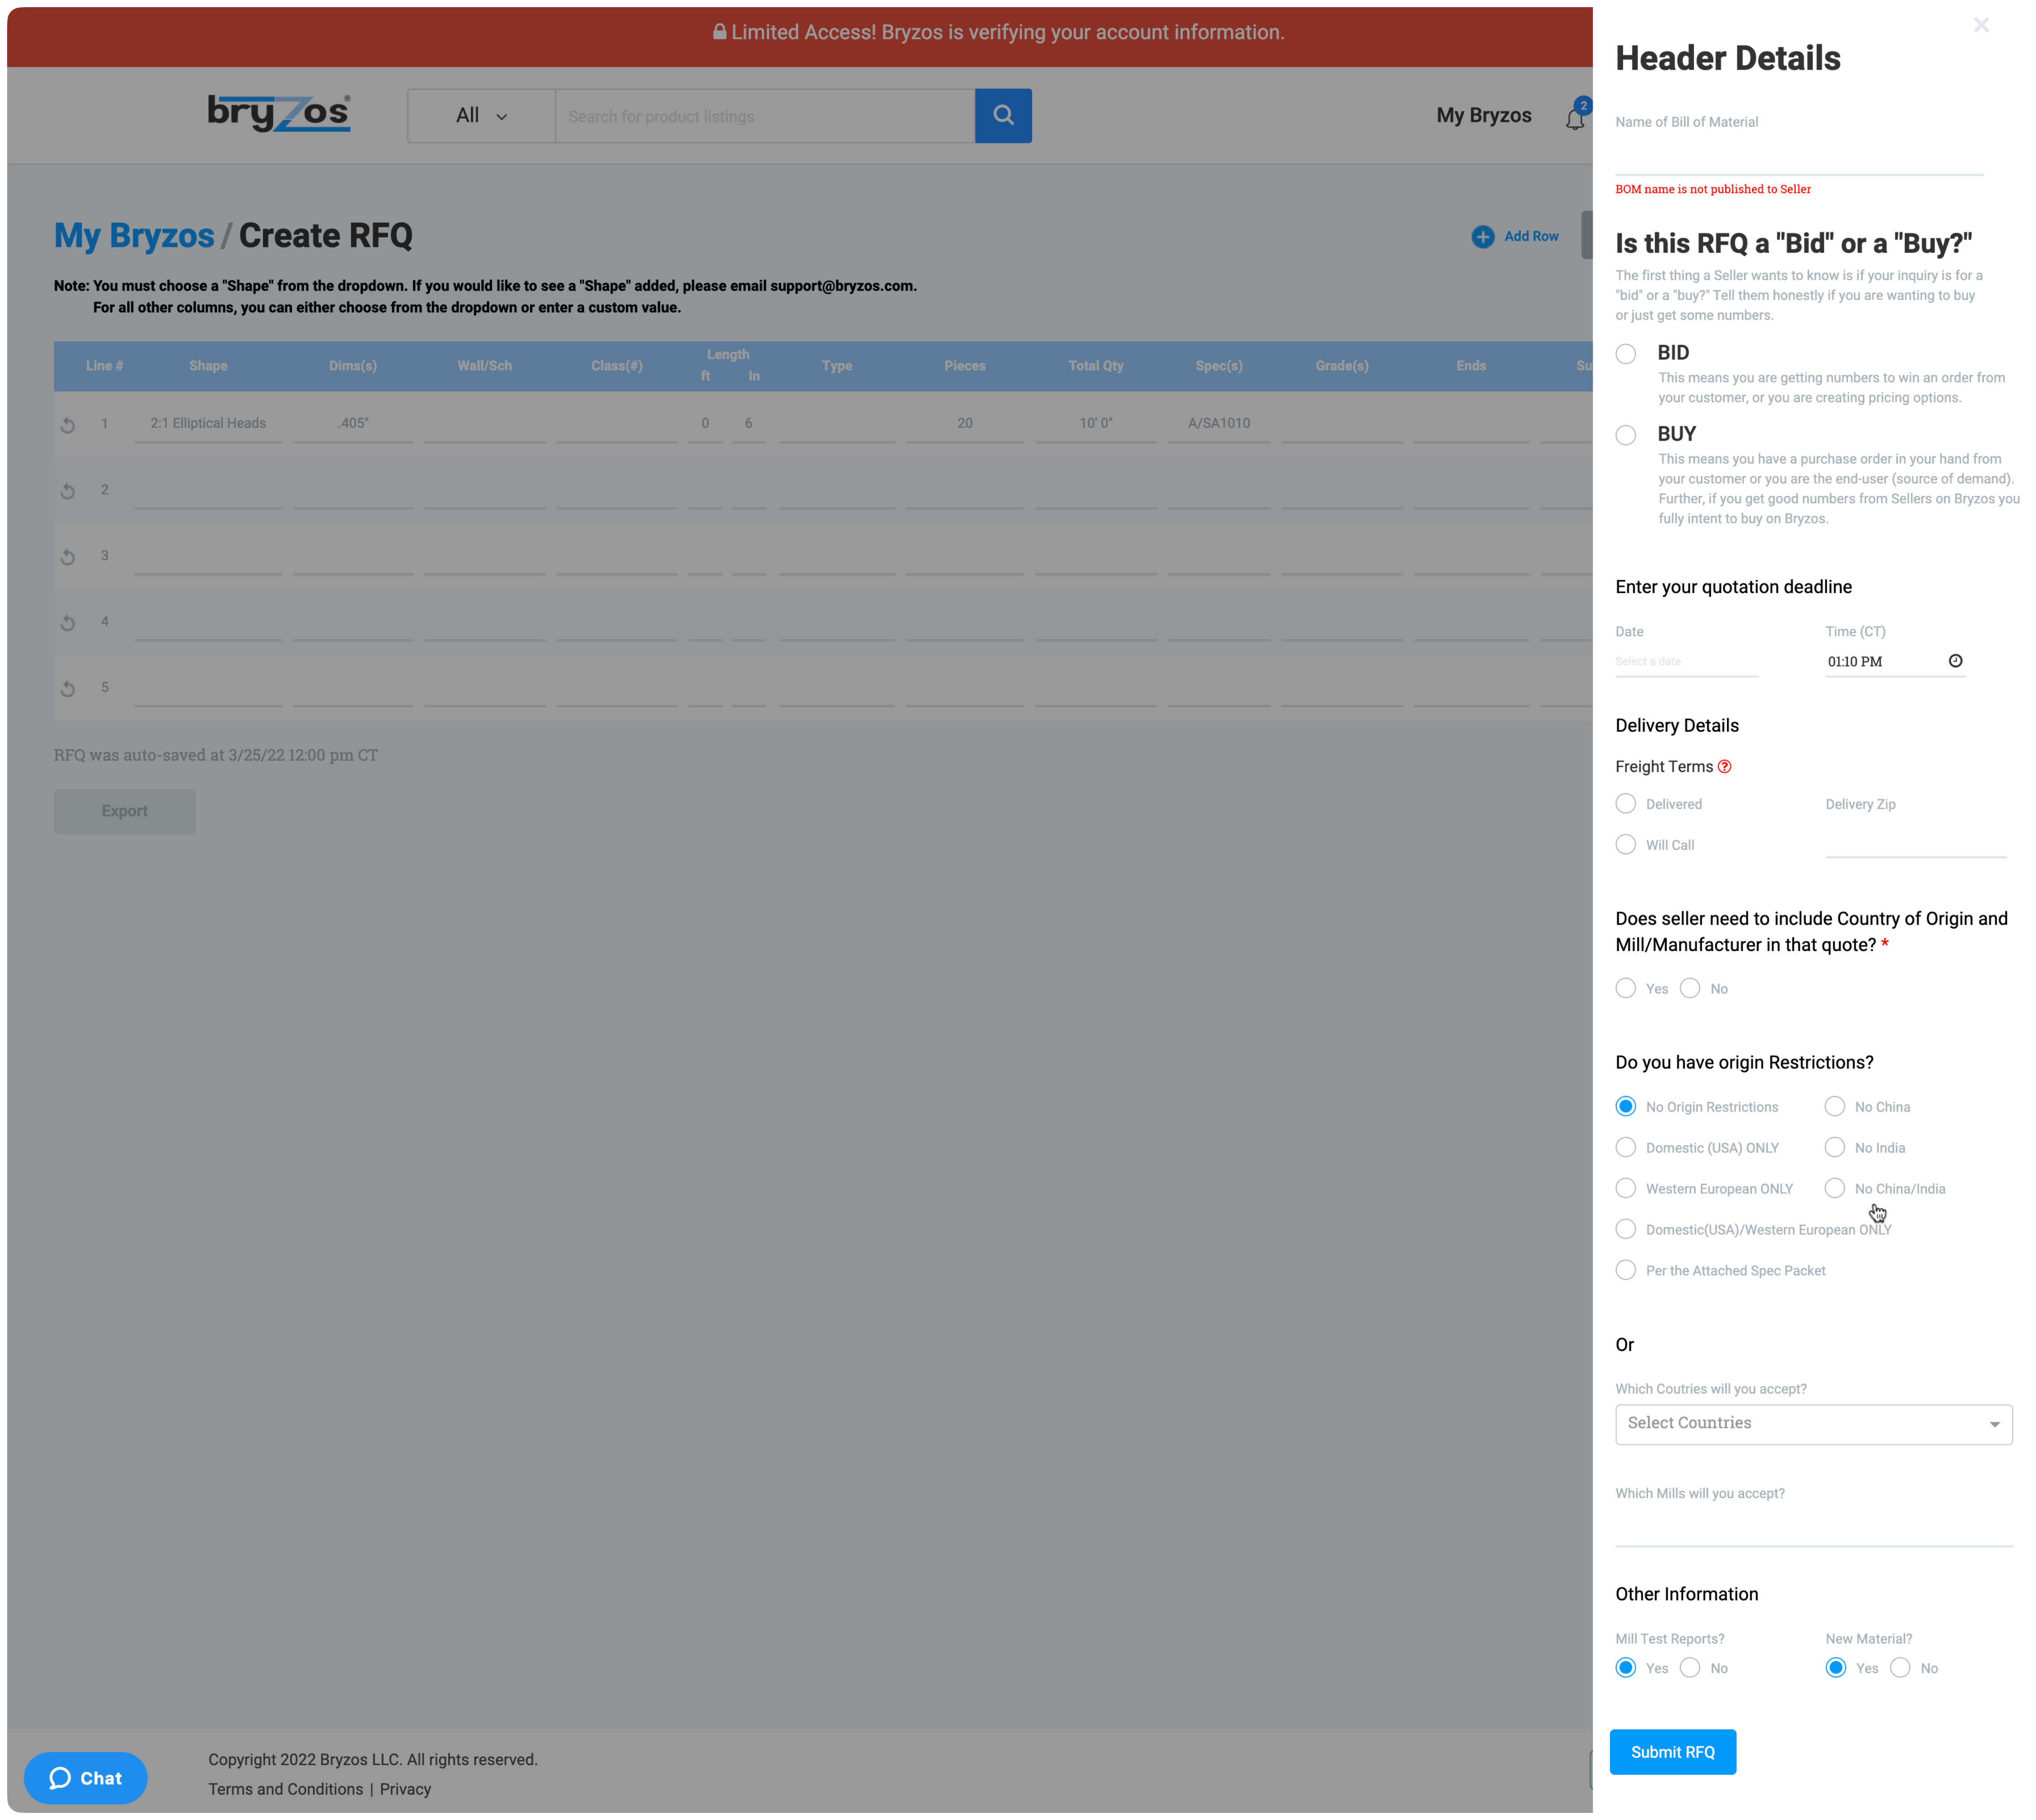Image resolution: width=2036 pixels, height=1820 pixels.
Task: Click the Shape column header
Action: click(x=208, y=366)
